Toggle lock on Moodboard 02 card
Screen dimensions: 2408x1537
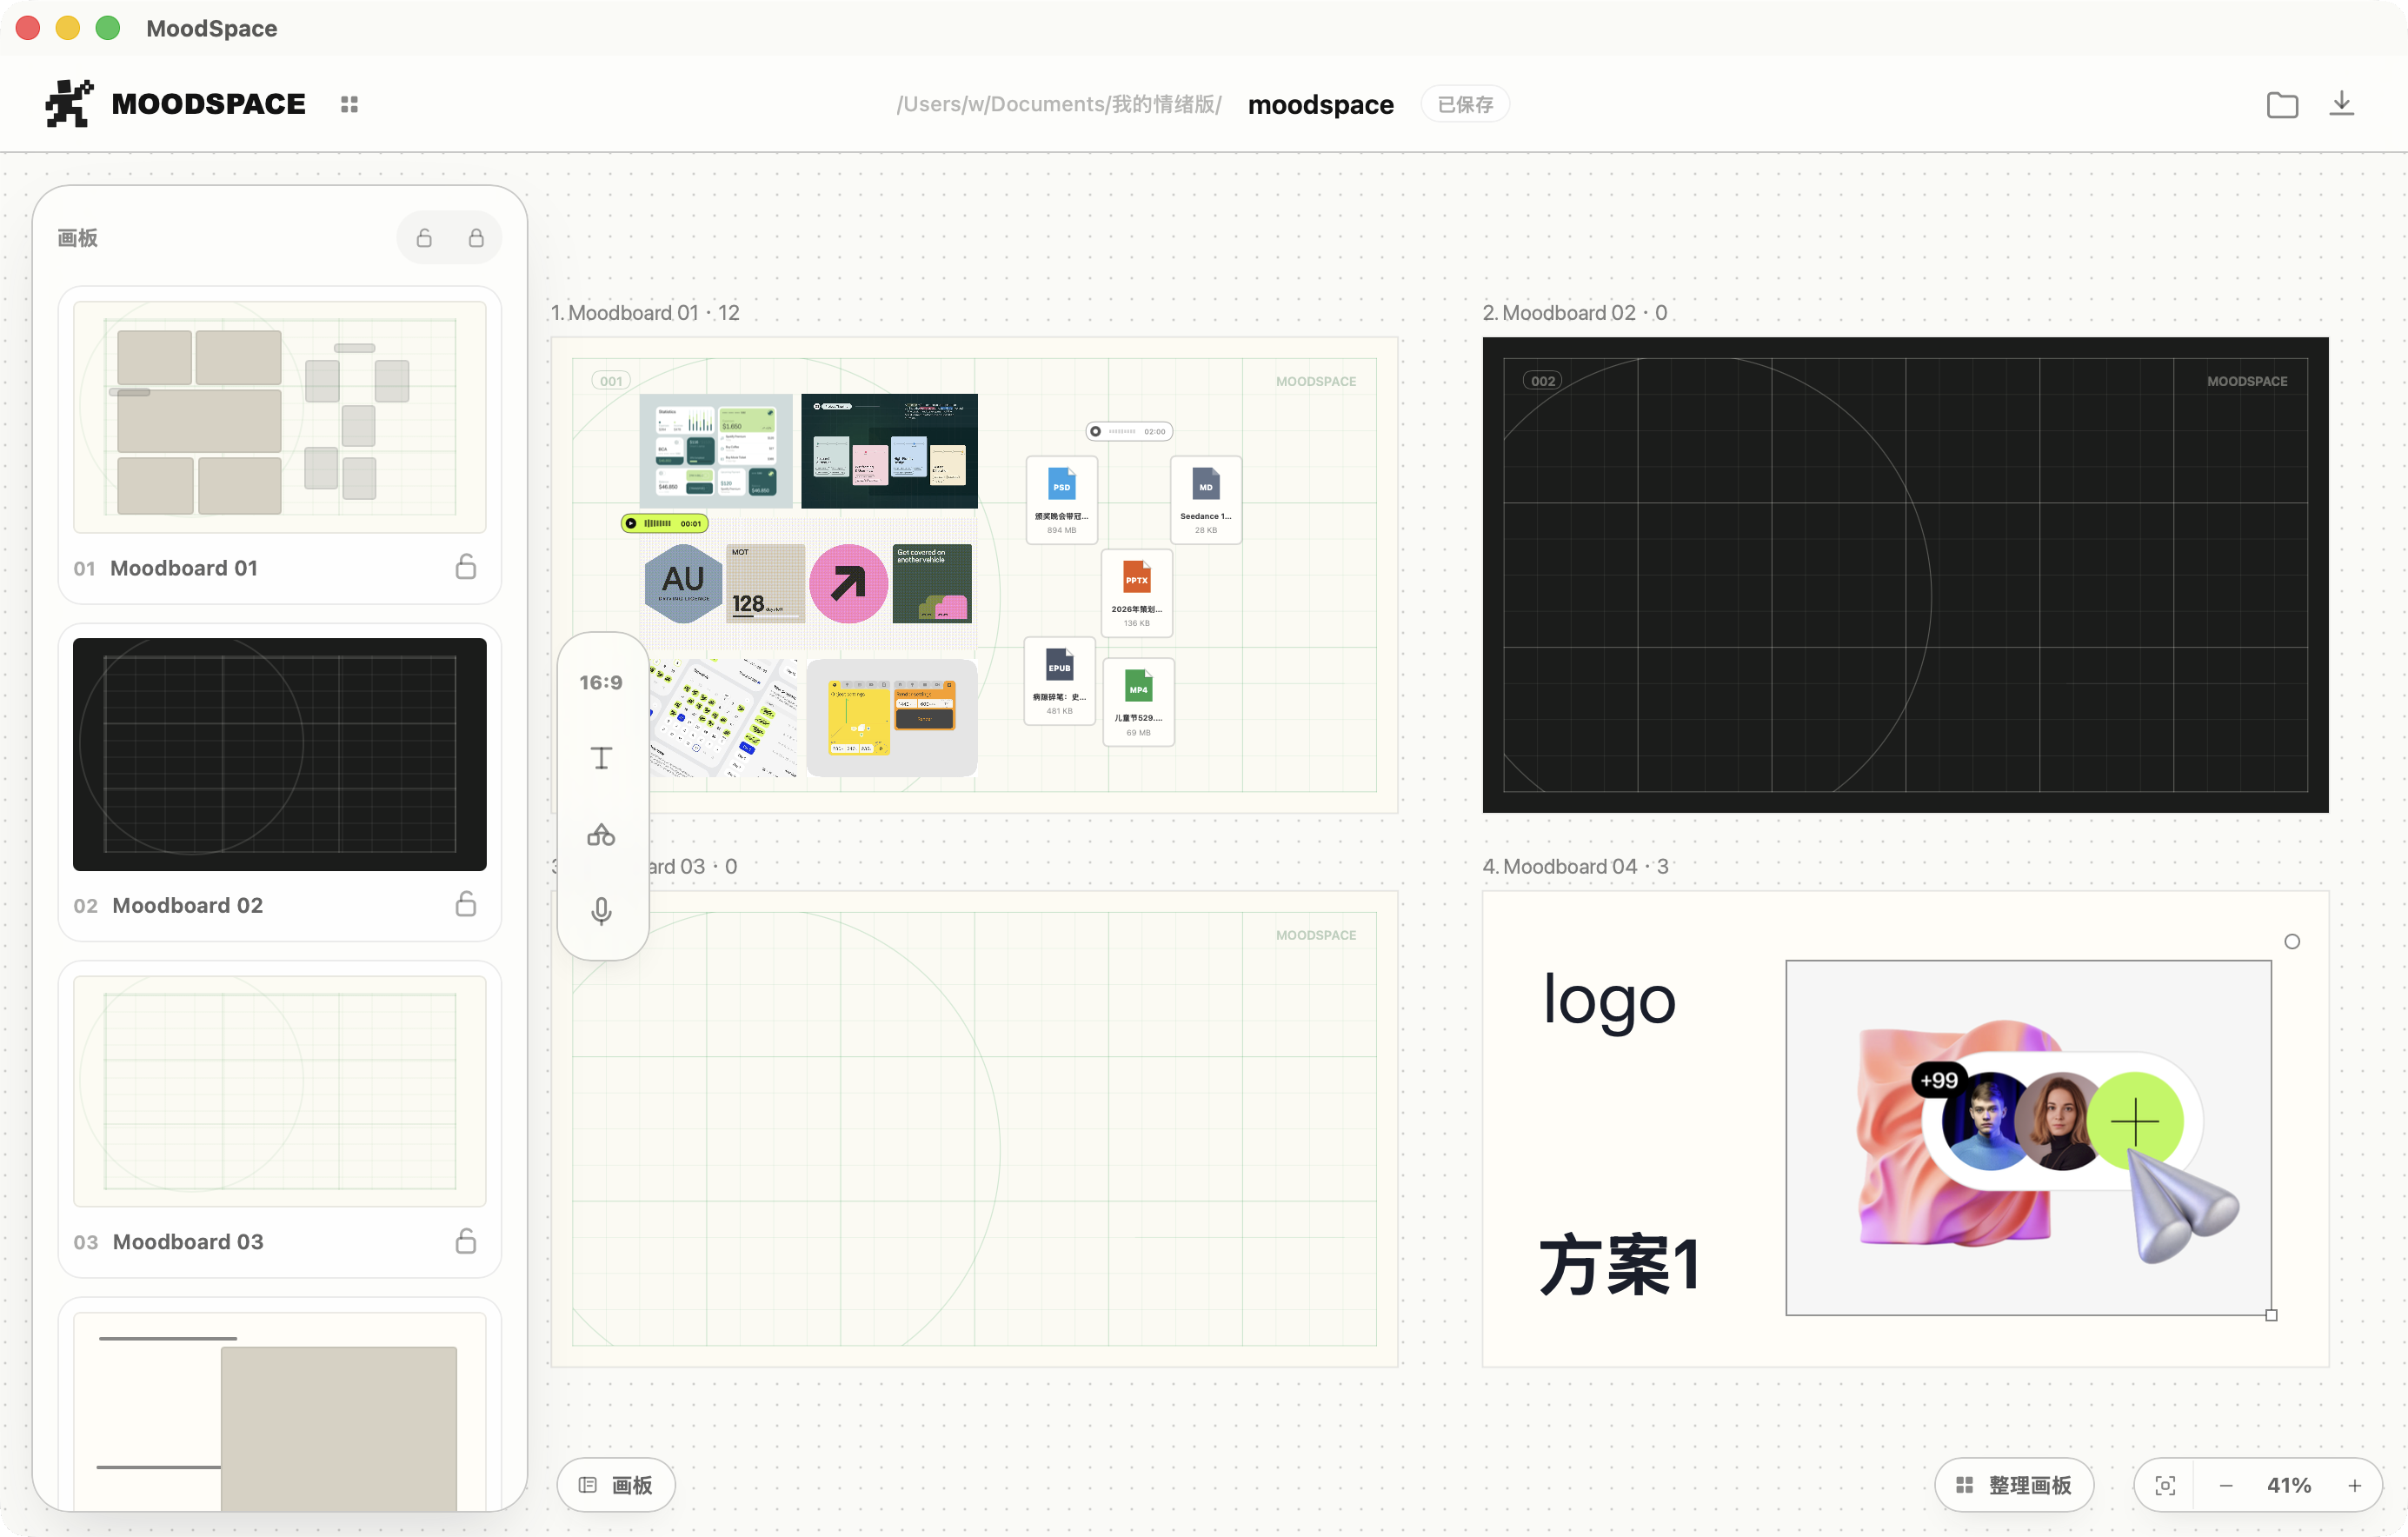point(466,904)
